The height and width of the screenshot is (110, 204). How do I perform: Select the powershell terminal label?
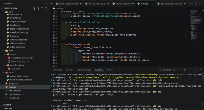[x=166, y=70]
